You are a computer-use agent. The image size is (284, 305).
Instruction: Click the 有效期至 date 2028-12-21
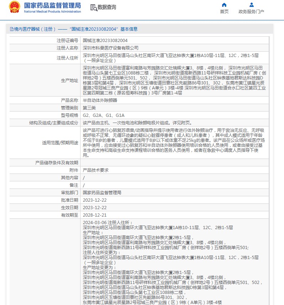[x=94, y=215]
